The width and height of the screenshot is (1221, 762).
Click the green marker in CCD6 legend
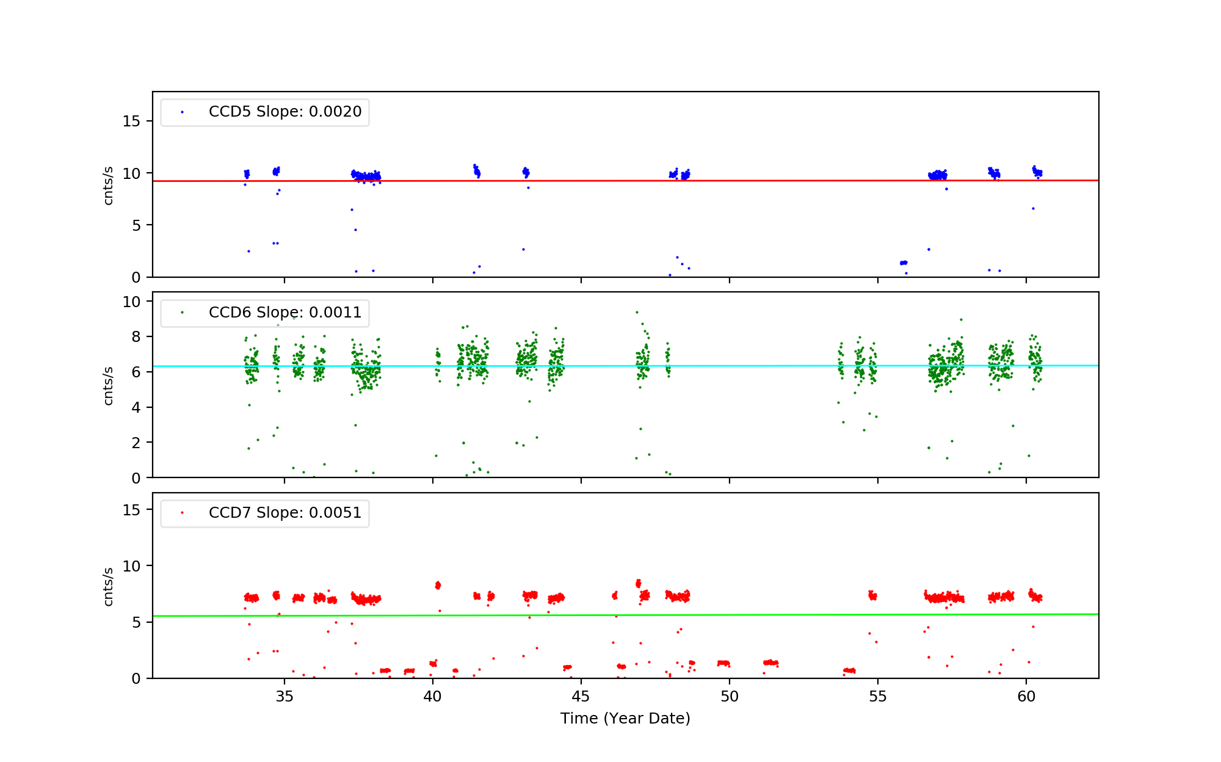182,313
